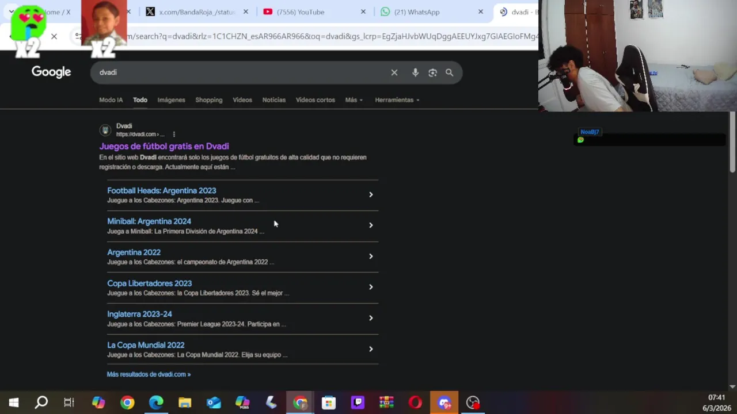Click the stop-loading X button left of address bar
Screen dimensions: 737x414
tap(54, 36)
